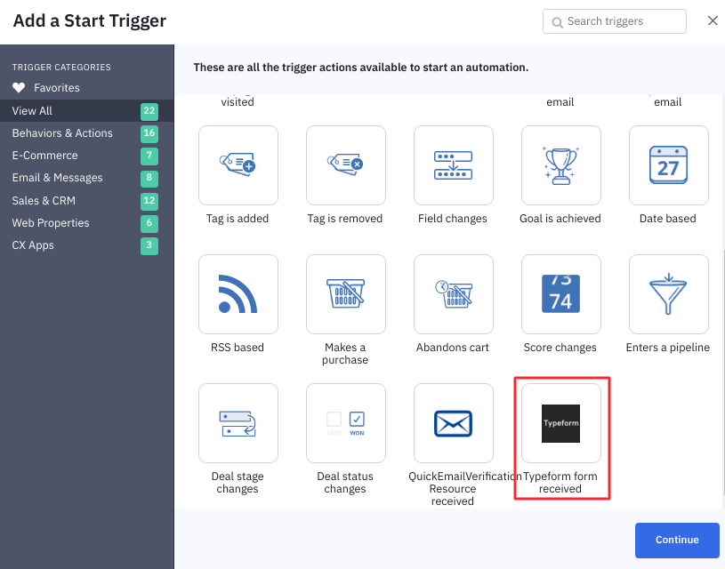The width and height of the screenshot is (725, 569).
Task: Click the Favorites heart icon
Action: (19, 87)
